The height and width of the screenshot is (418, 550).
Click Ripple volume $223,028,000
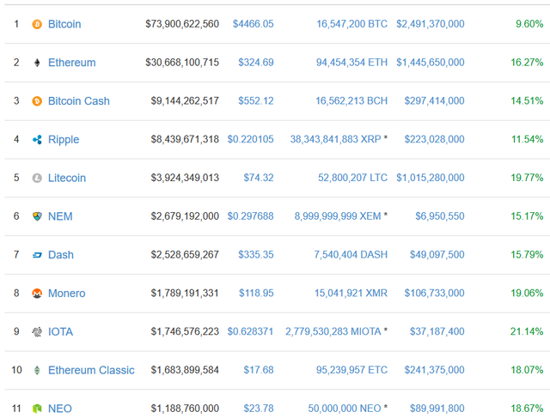[434, 139]
